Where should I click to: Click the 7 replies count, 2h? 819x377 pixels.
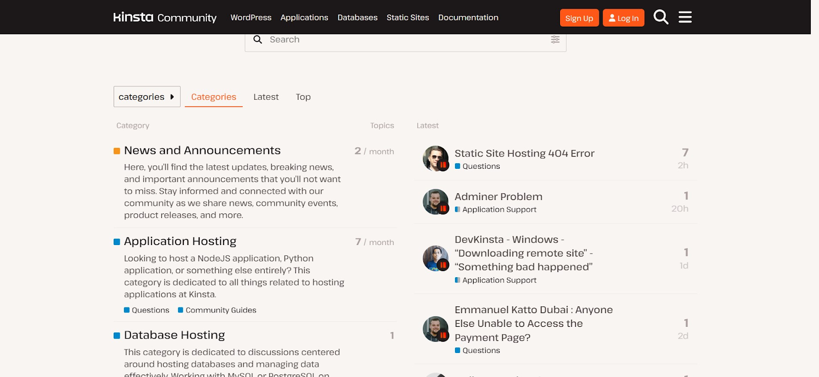click(x=685, y=152)
